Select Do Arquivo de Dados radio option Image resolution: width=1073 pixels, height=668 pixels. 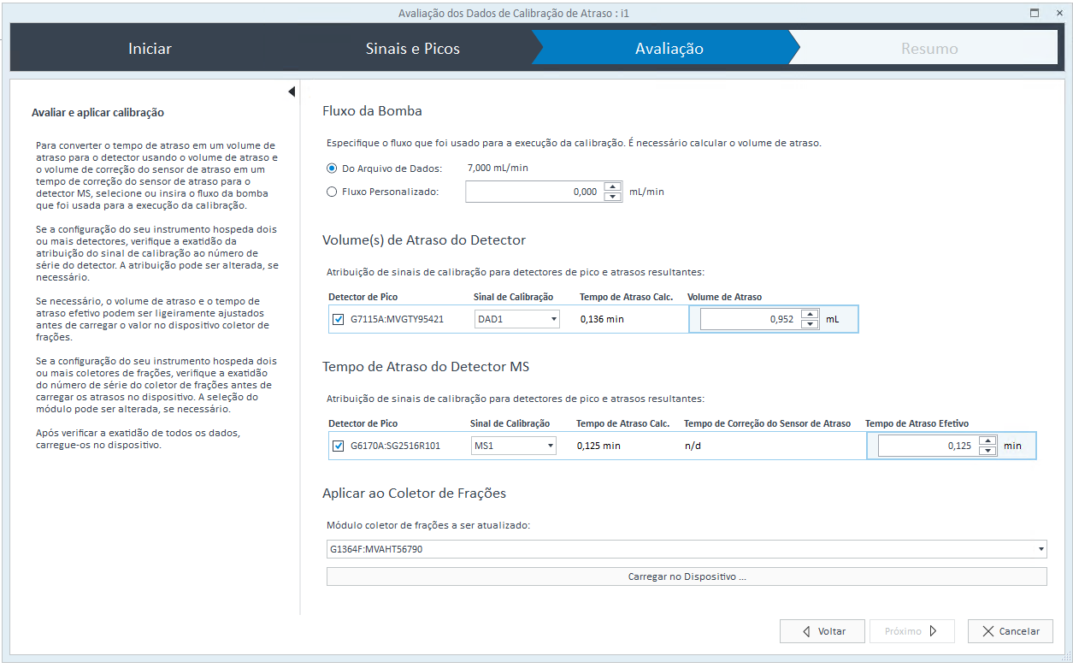pos(332,168)
